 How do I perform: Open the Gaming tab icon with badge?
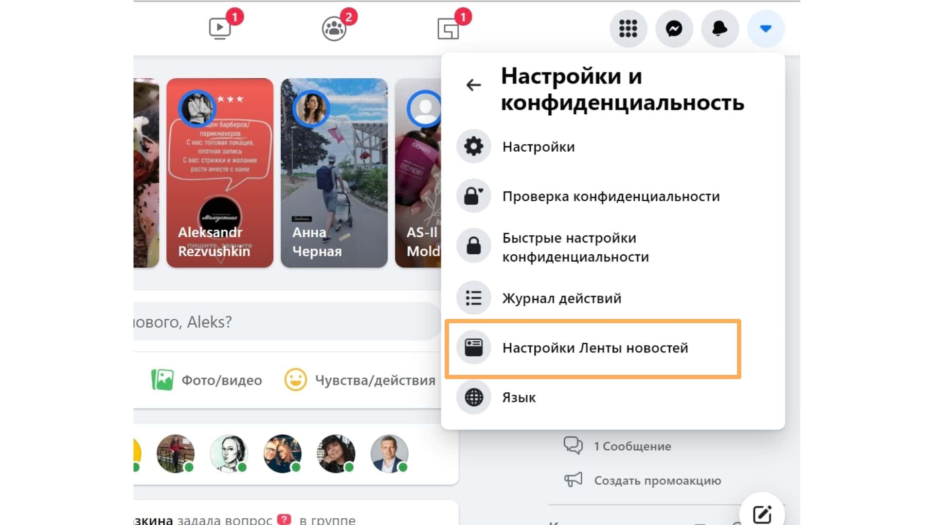point(448,29)
